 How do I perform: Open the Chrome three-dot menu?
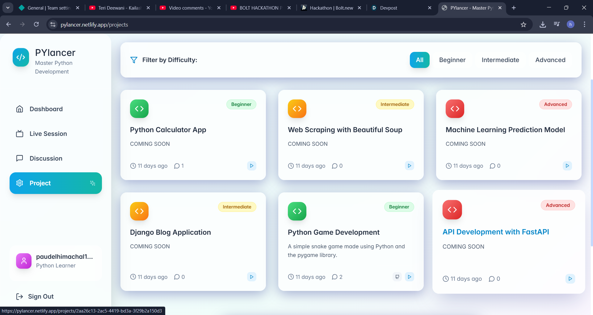(584, 24)
